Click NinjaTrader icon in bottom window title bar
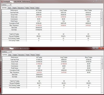Screen dimensions: 104x95 pos(3,48)
